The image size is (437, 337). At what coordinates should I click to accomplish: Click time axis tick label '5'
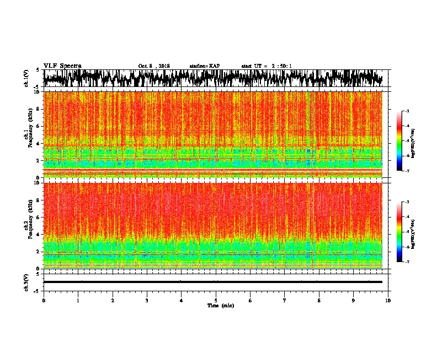216,301
